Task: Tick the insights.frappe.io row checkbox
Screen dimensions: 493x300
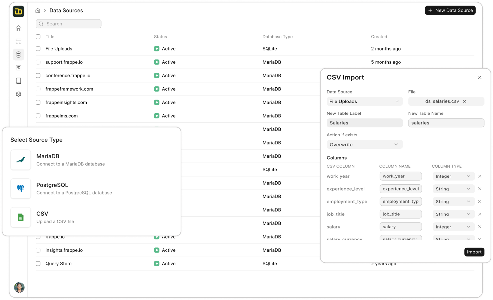Action: point(38,250)
